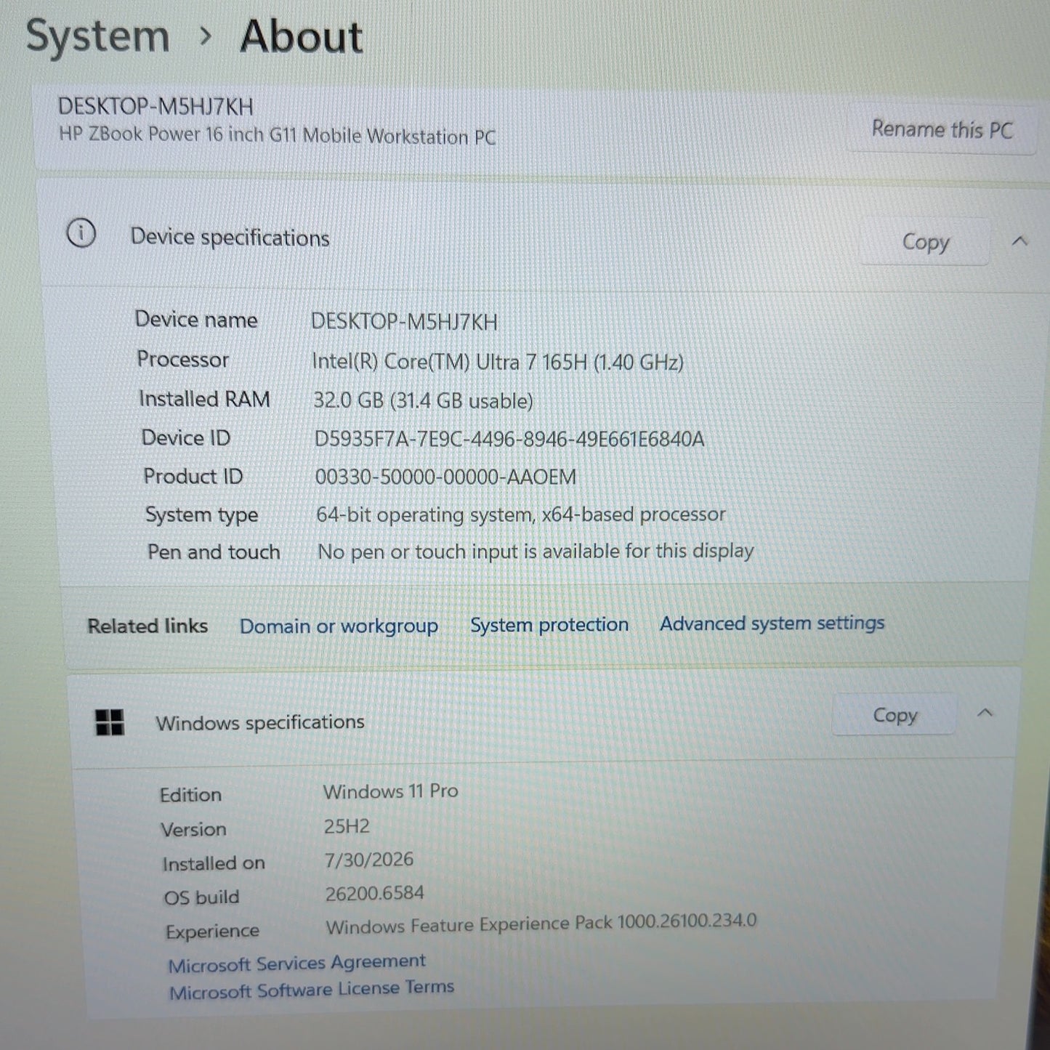Viewport: 1050px width, 1050px height.
Task: Select the Windows Feature Experience Pack value
Action: coord(541,924)
